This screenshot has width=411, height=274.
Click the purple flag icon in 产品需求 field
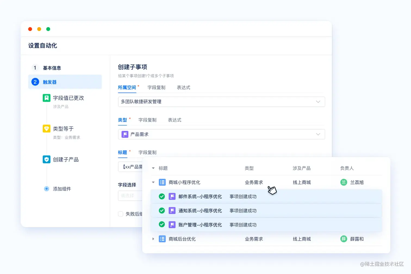click(125, 134)
